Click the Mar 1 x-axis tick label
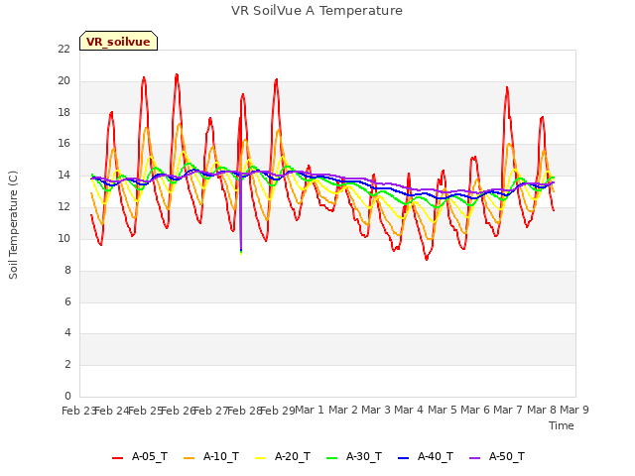 point(310,410)
